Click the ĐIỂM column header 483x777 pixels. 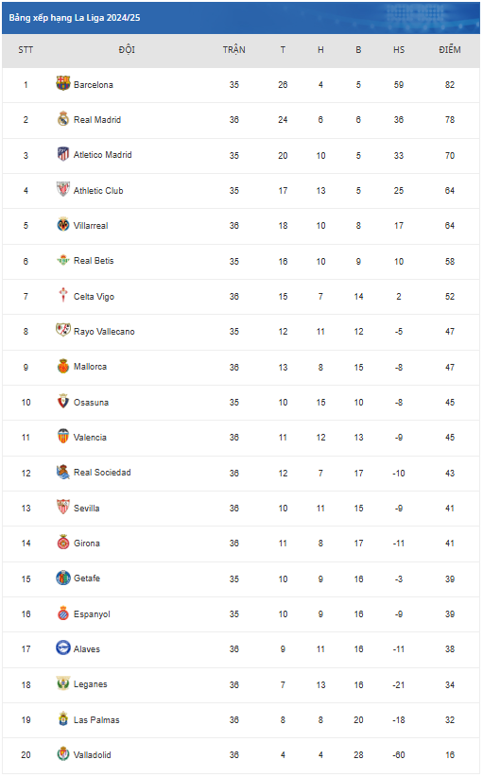[x=449, y=49]
